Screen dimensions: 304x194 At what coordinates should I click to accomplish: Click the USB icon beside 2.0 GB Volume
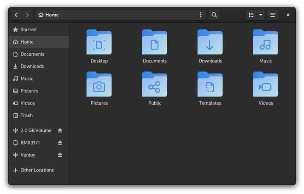click(x=15, y=131)
